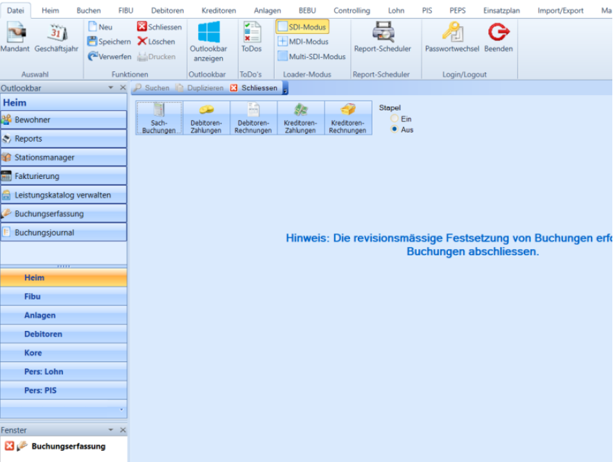613x462 pixels.
Task: Open the Import/Export ribbon tab
Action: [560, 10]
